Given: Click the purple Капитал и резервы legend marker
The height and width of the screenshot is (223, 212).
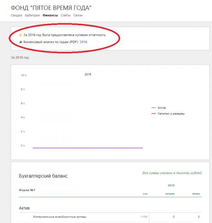Looking at the screenshot, I should (153, 113).
